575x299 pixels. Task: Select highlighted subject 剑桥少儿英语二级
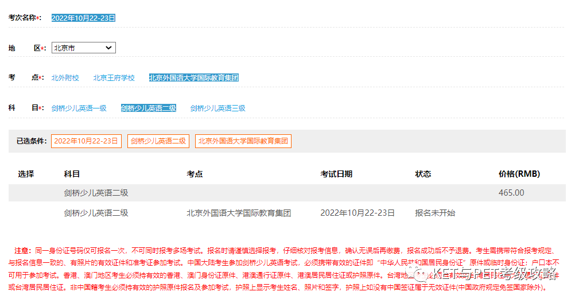point(149,108)
